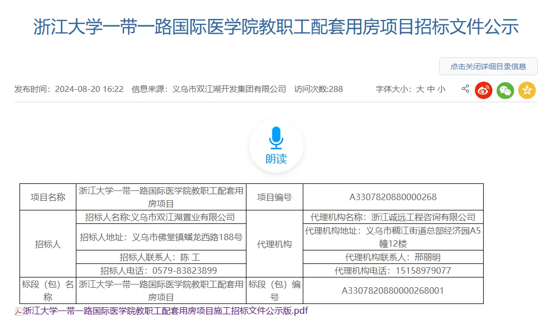Set font size to 小
553x324 pixels.
pyautogui.click(x=441, y=89)
